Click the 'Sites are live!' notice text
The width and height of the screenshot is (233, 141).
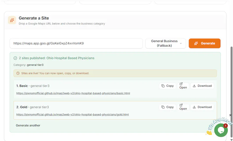tap(55, 73)
